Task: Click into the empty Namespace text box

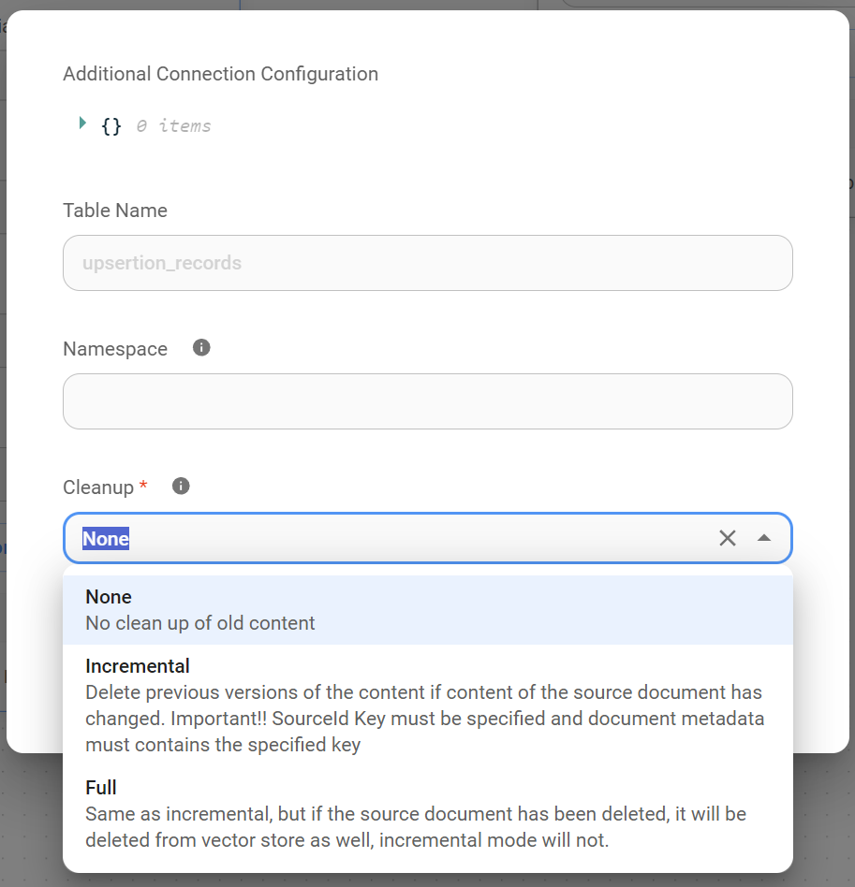Action: click(427, 401)
